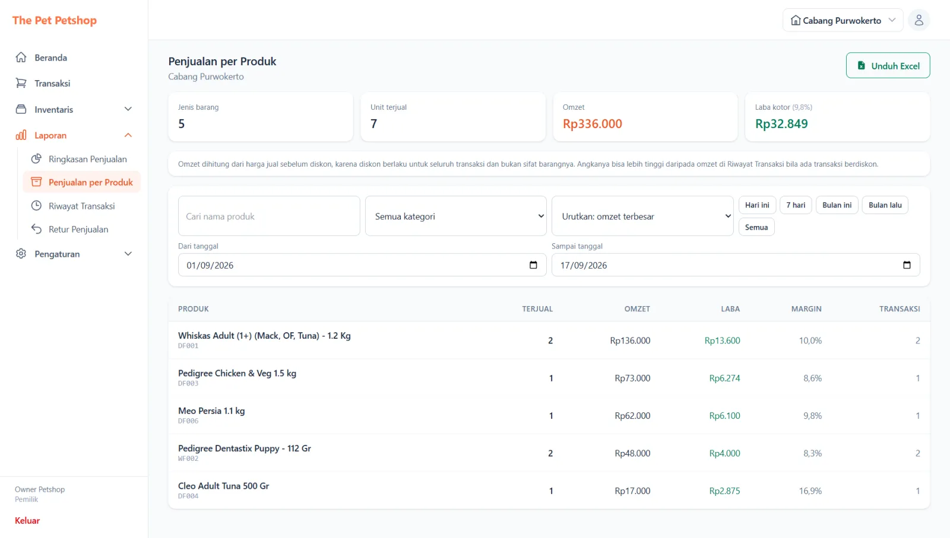
Task: Expand the Inventaris menu chevron
Action: [128, 109]
